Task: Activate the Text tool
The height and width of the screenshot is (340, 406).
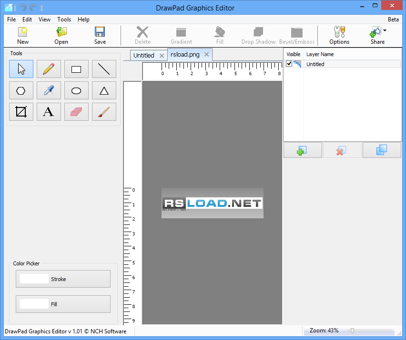Action: tap(49, 112)
